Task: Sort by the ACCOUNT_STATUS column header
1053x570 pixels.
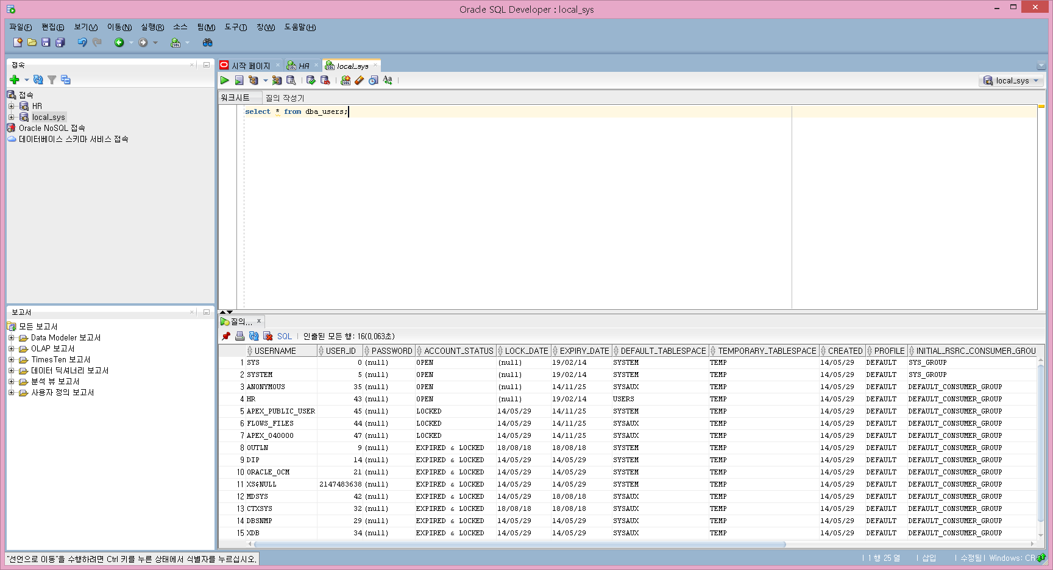Action: (456, 351)
